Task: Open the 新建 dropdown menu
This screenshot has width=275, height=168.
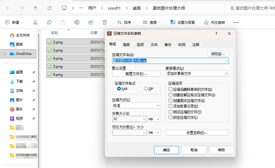Action: pos(14,22)
